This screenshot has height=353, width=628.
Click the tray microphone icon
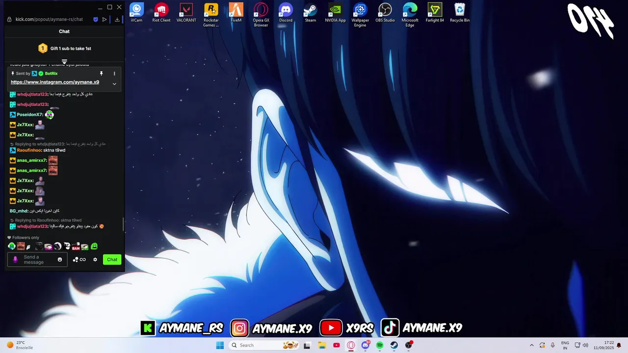[553, 345]
